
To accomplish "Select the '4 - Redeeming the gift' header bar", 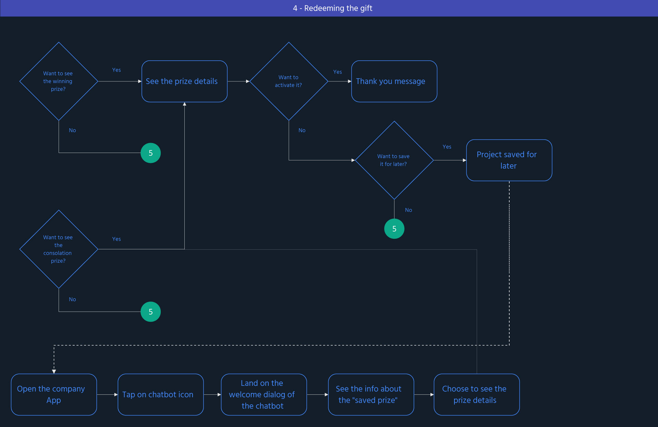I will (x=329, y=8).
